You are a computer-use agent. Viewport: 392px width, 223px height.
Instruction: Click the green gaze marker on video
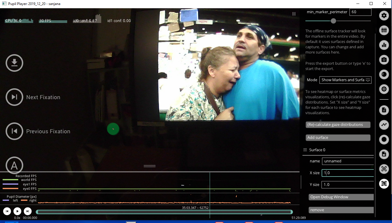pyautogui.click(x=113, y=129)
